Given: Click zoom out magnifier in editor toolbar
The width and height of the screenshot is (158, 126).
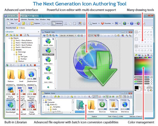Looking at the screenshot, I should click(130, 36).
